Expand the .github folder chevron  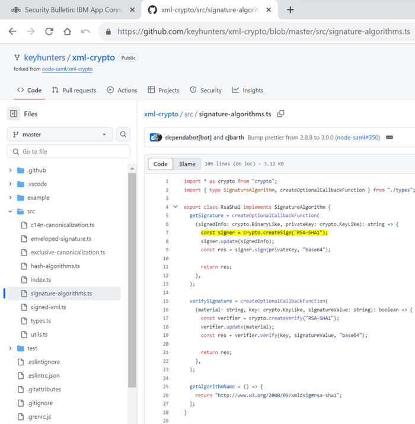(10, 170)
